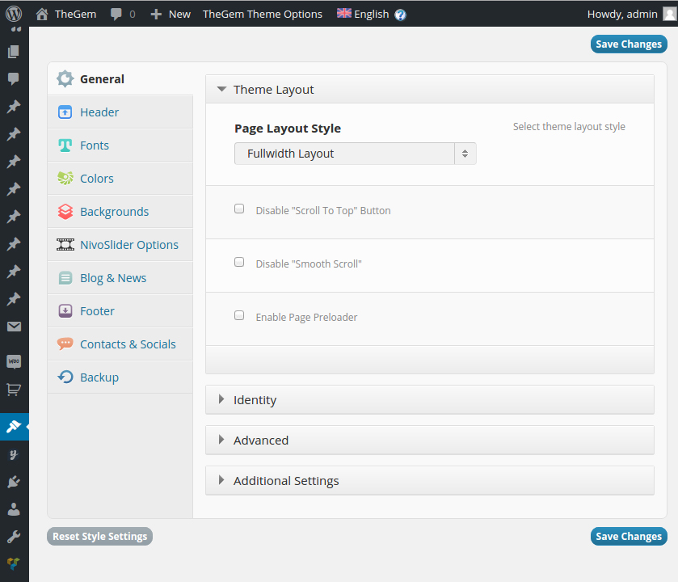Open the Plugins plug icon in sidebar
The width and height of the screenshot is (678, 582).
(14, 482)
